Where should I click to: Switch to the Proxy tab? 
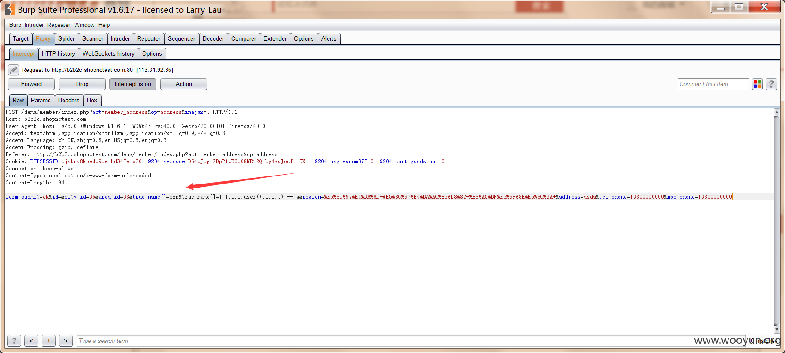coord(43,38)
